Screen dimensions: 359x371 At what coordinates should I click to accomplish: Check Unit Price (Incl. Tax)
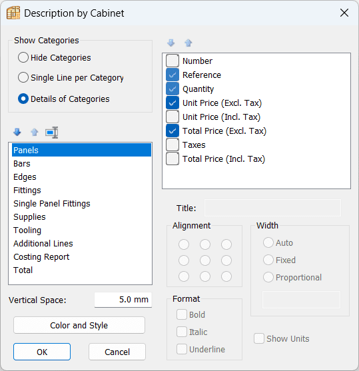[173, 117]
